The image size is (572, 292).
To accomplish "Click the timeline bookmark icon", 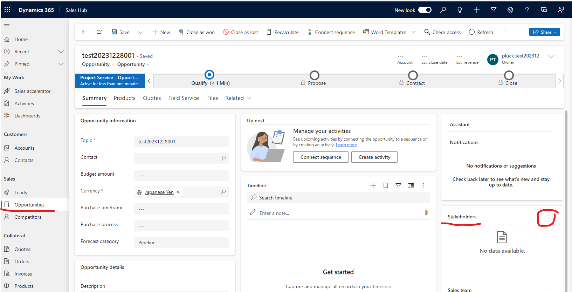I will 386,186.
